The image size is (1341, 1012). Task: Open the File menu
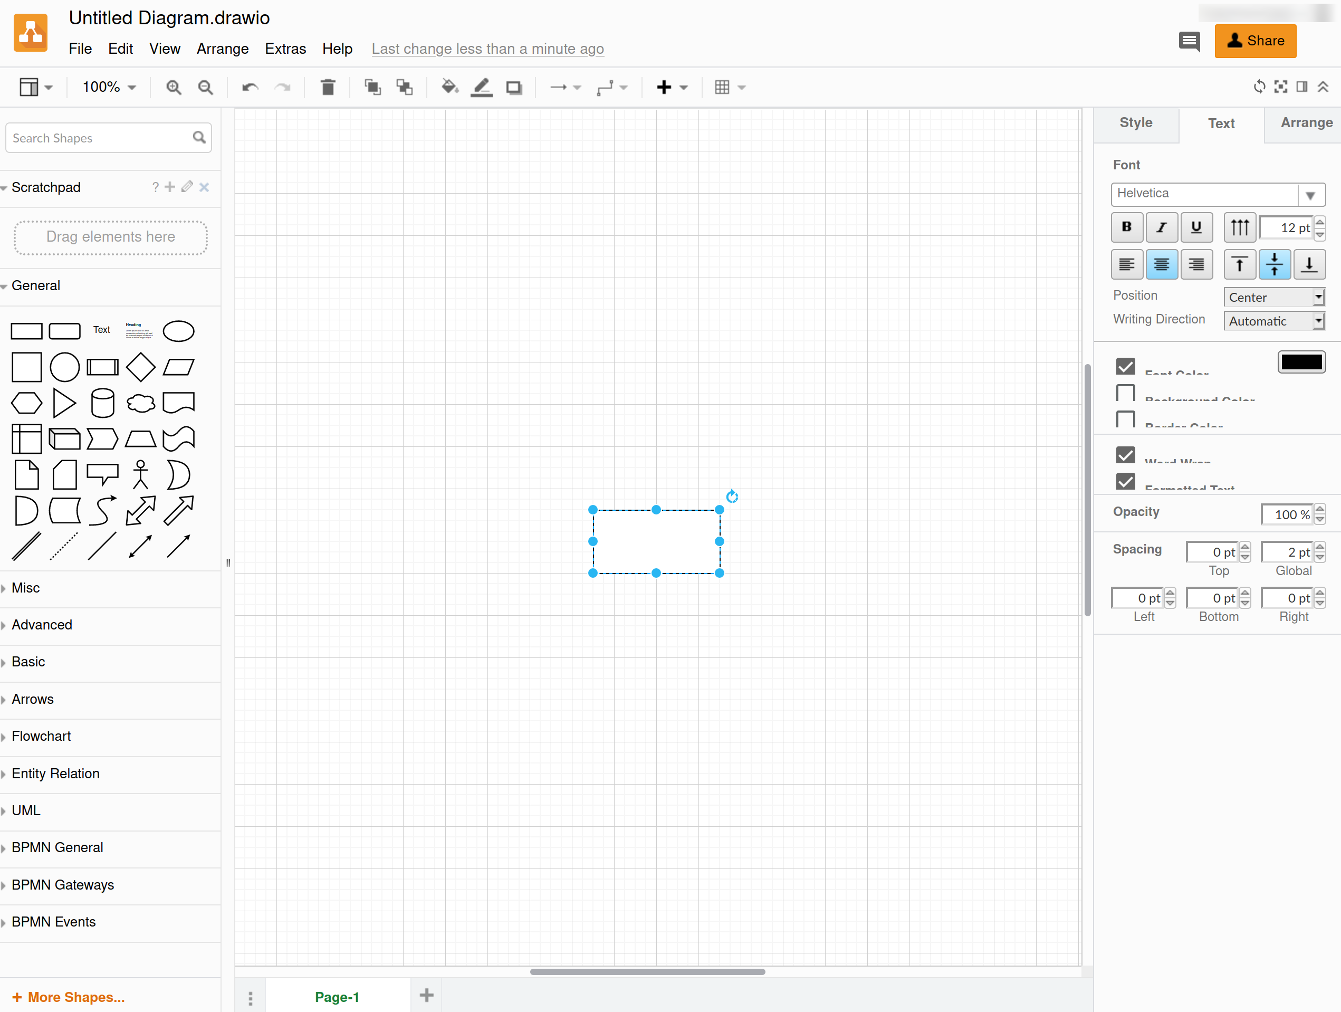coord(80,49)
